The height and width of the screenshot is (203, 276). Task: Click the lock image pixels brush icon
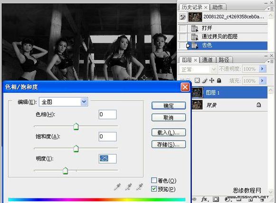[x=205, y=80]
